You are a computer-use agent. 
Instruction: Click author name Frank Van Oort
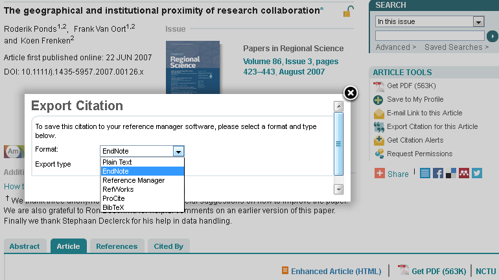coord(100,29)
